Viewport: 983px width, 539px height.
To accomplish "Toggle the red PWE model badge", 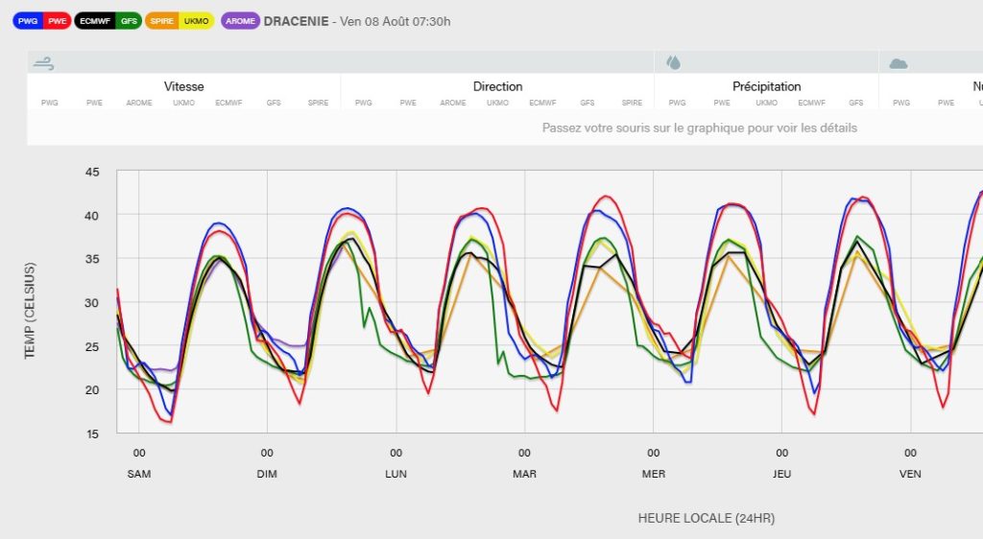I will pos(55,21).
